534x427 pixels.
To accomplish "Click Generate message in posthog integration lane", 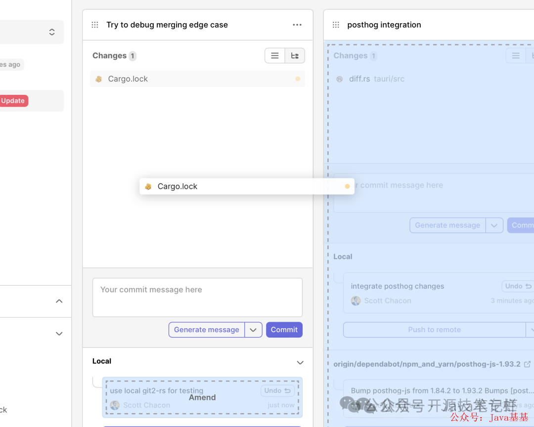I will pyautogui.click(x=447, y=225).
